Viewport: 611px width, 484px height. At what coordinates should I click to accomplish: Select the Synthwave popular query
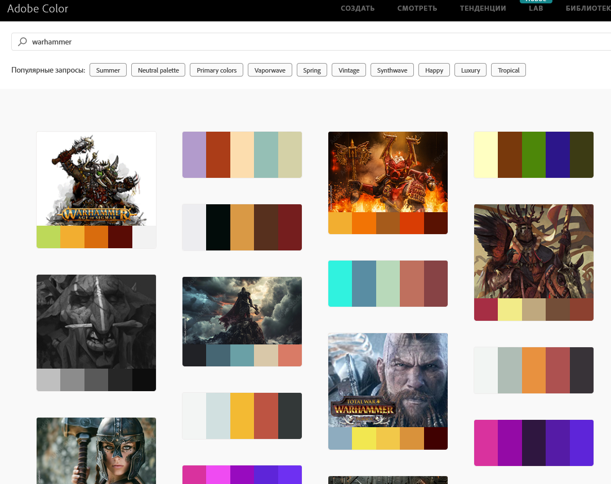point(392,70)
